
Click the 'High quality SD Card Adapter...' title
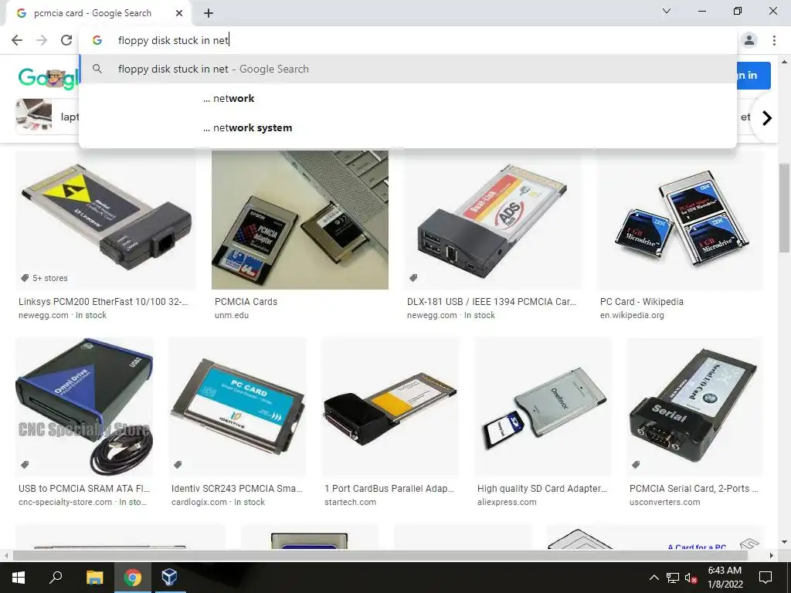click(542, 488)
